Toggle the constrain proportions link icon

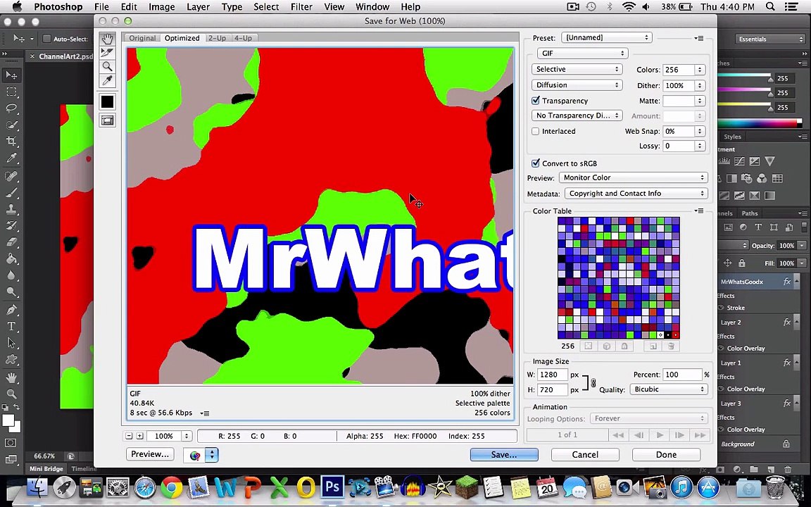(x=593, y=383)
